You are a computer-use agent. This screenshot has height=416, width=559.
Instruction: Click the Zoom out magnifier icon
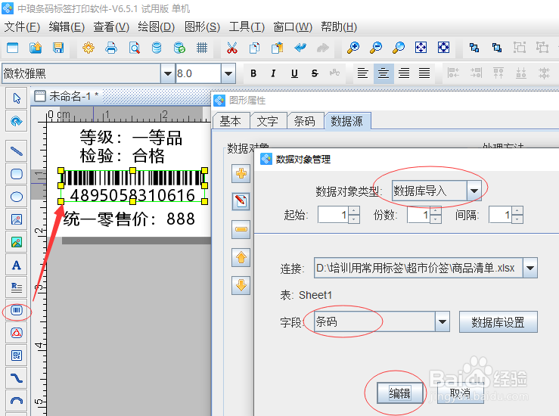point(376,48)
